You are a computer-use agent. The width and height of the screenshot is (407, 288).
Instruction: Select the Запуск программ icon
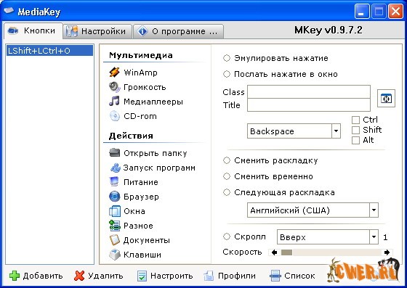tap(116, 168)
